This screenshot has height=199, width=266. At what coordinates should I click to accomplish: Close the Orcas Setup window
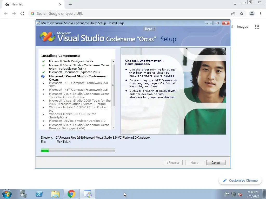point(226,23)
